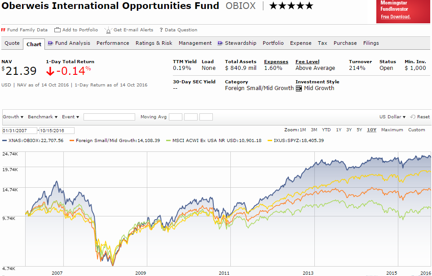Click the Total Assets value $ 840.9 mil

click(241, 68)
